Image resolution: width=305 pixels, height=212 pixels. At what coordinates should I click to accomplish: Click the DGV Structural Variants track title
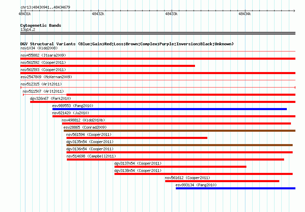(x=127, y=44)
